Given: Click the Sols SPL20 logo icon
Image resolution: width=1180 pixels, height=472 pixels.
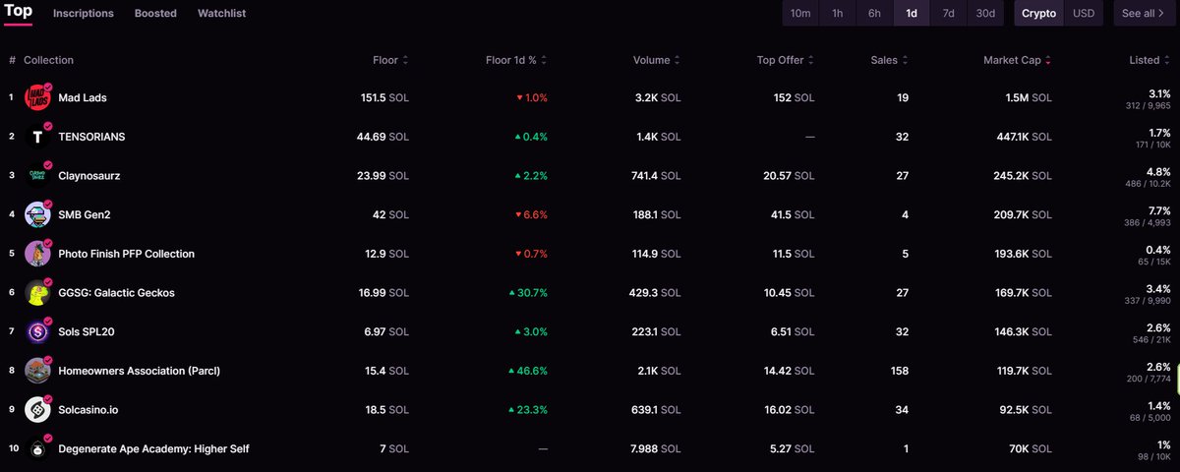Looking at the screenshot, I should [x=37, y=332].
